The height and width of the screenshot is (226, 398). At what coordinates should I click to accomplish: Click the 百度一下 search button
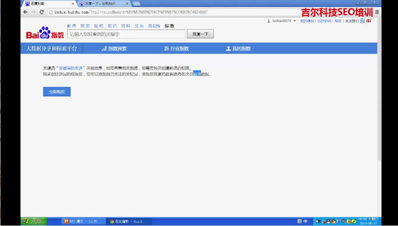pyautogui.click(x=200, y=34)
